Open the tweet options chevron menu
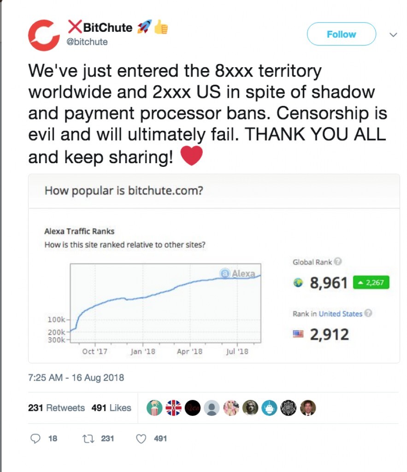Image resolution: width=407 pixels, height=472 pixels. (x=393, y=35)
